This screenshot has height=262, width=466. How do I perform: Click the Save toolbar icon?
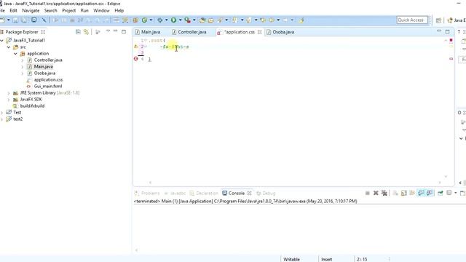(15, 20)
